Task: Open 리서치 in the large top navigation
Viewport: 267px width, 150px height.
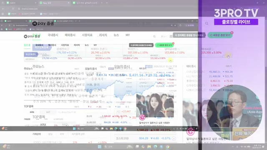Action: (103, 35)
